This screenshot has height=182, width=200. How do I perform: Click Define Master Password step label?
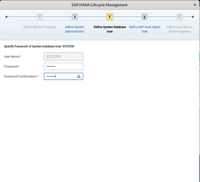point(40,27)
